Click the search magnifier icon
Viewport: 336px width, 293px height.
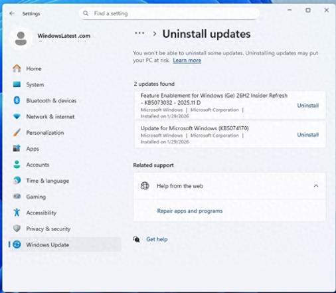86,13
